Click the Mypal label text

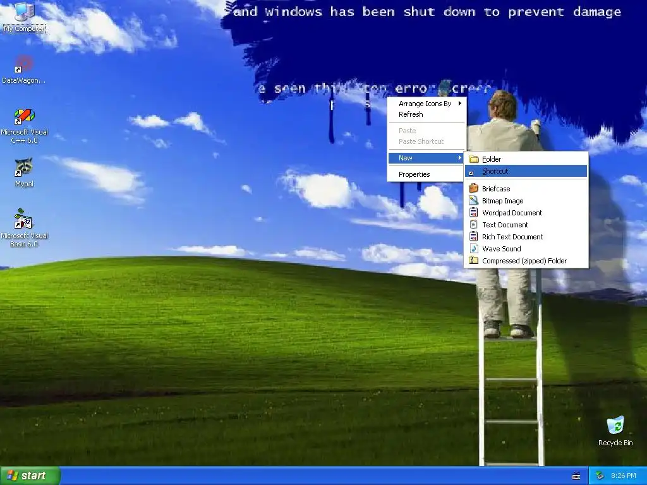click(24, 184)
